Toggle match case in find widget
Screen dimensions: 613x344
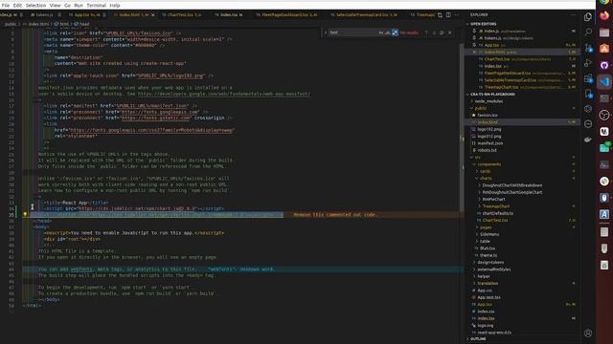point(381,32)
